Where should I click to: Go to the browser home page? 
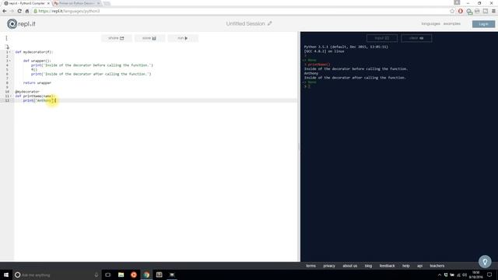(27, 11)
